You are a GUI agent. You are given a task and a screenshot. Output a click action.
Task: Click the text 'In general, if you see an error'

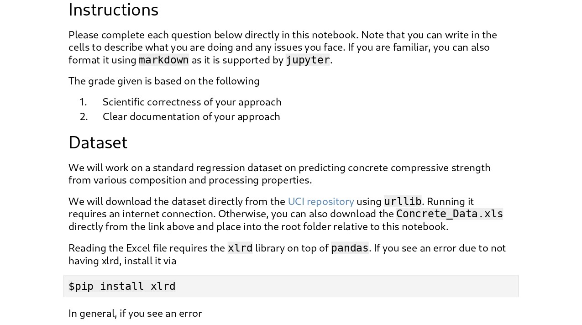[135, 313]
